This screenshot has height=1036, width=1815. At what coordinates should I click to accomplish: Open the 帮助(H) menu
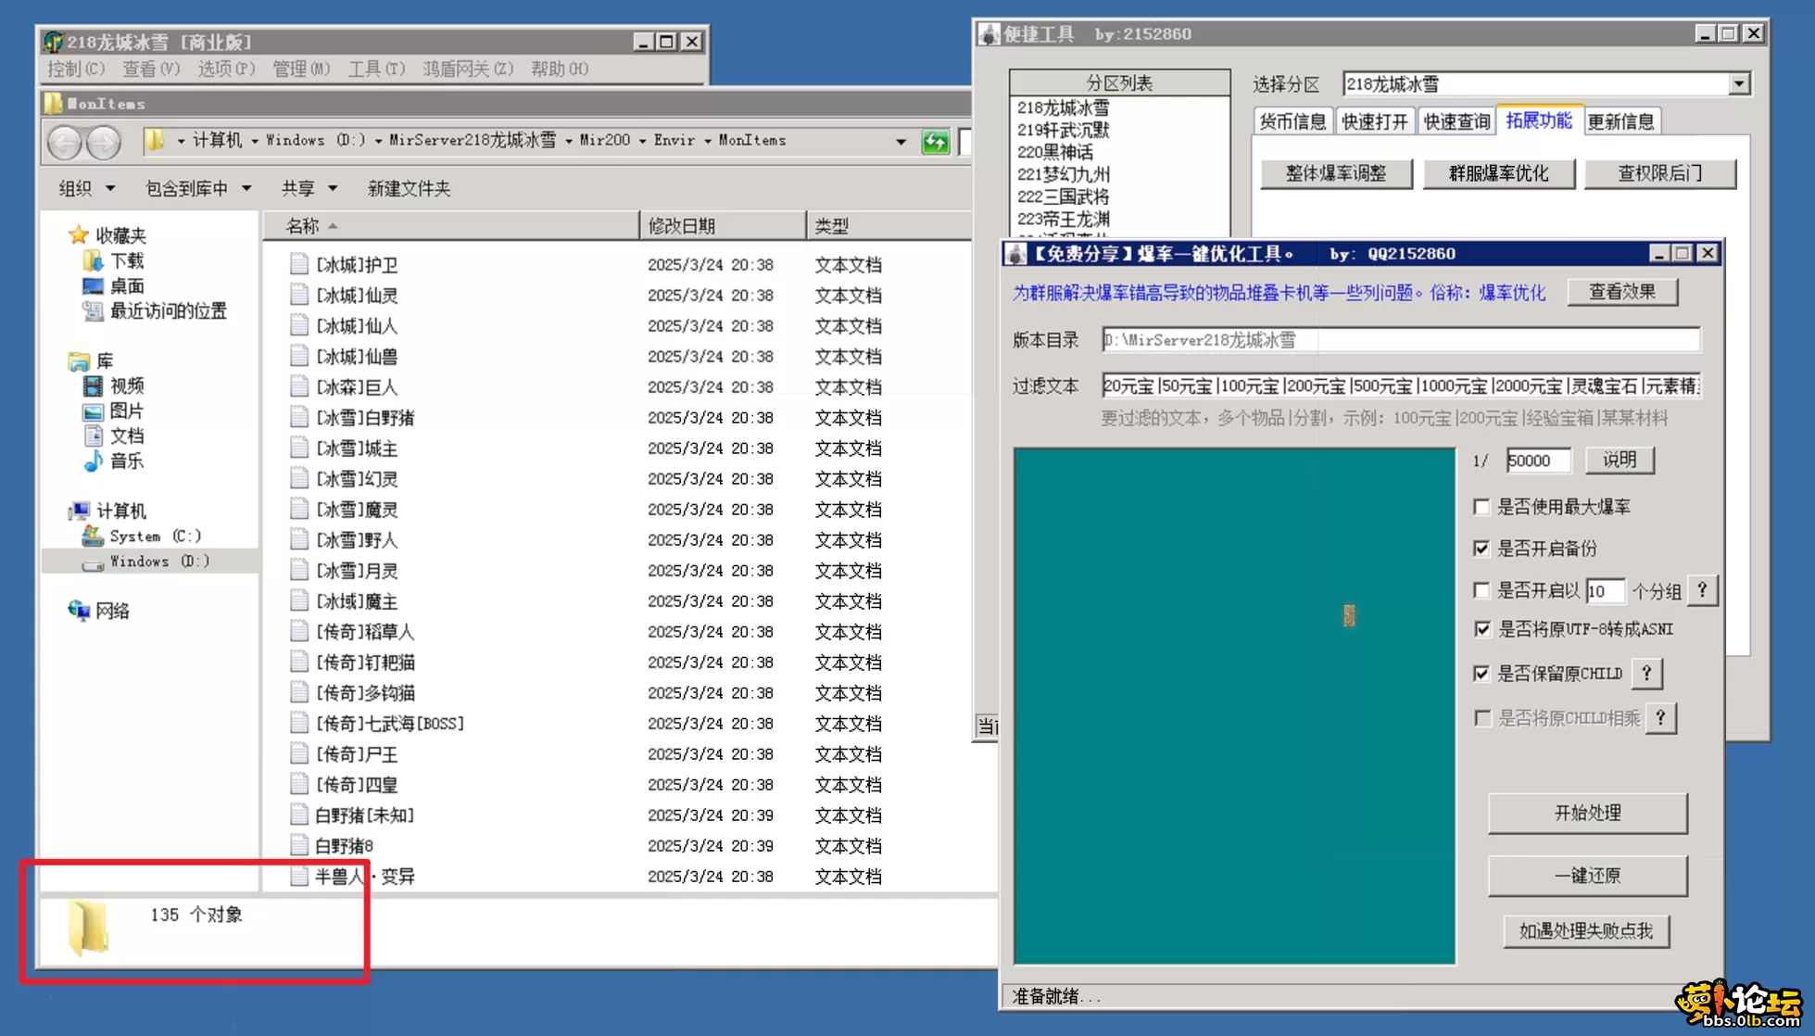(x=560, y=69)
